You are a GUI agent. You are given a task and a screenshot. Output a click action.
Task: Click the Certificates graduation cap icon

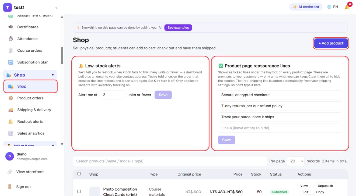pos(11,27)
